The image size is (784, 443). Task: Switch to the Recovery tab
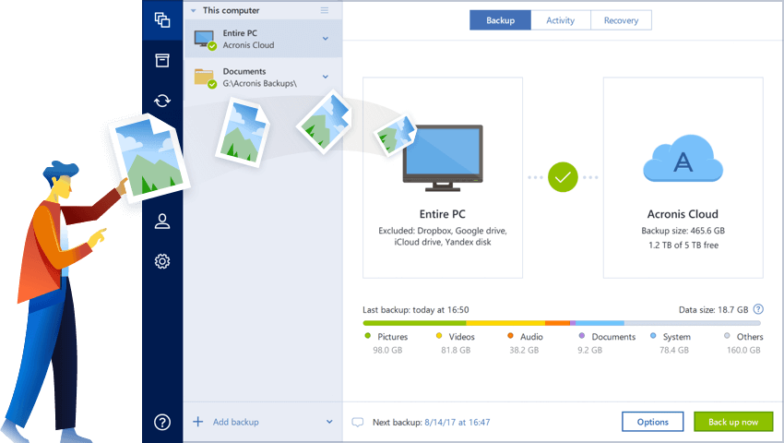pyautogui.click(x=621, y=20)
